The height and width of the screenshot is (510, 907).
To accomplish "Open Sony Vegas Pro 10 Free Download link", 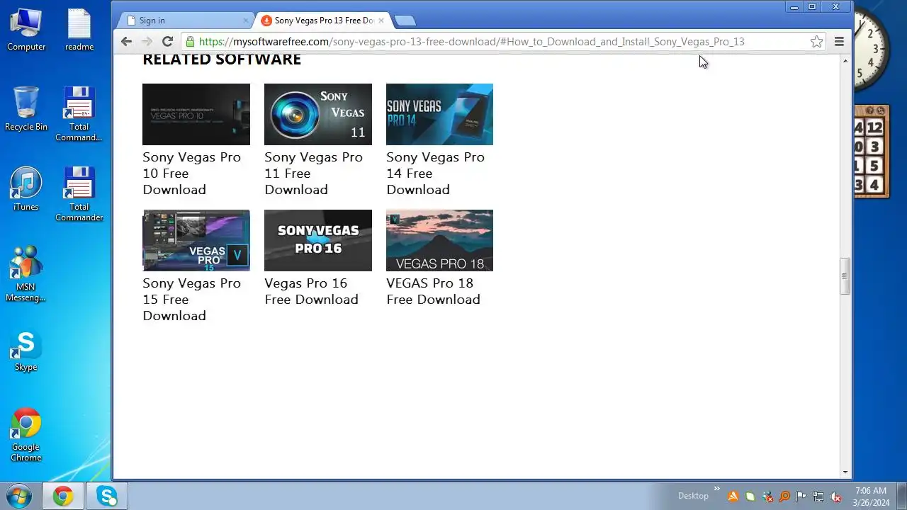I will tap(191, 174).
